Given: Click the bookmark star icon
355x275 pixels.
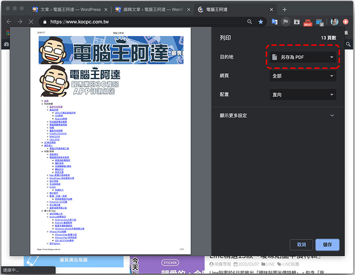Looking at the screenshot, I should [260, 22].
